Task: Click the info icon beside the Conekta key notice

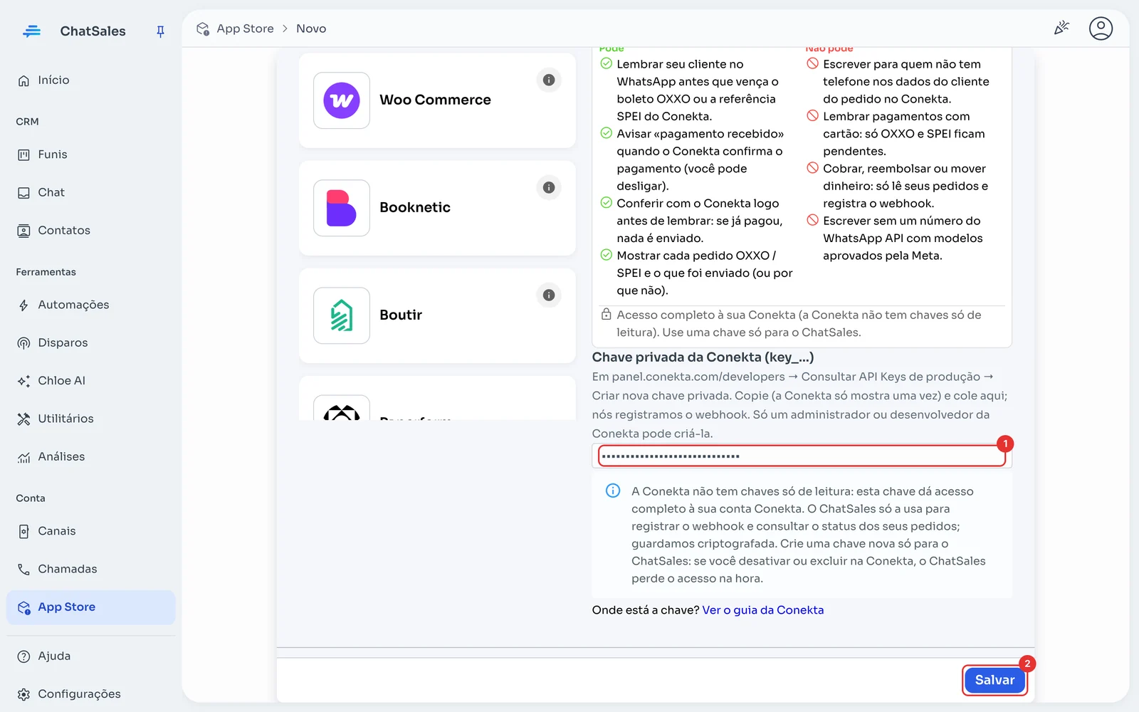Action: 613,491
